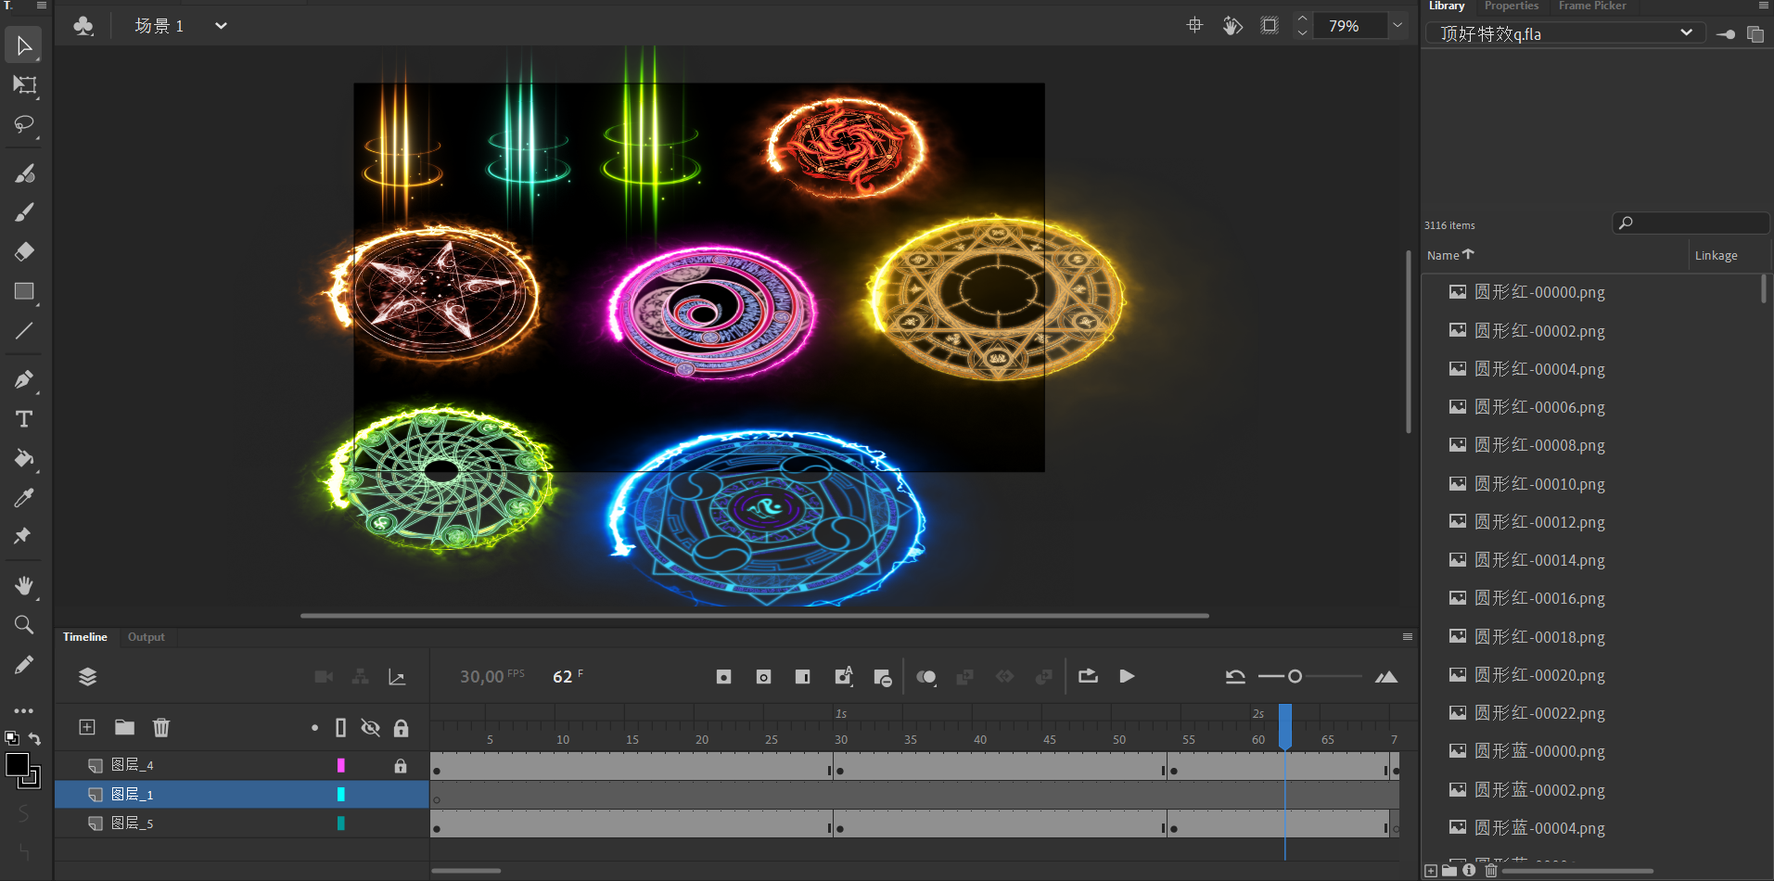Toggle lock on layer 图层_4
This screenshot has height=881, width=1774.
click(x=401, y=766)
